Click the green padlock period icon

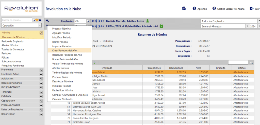161,26
